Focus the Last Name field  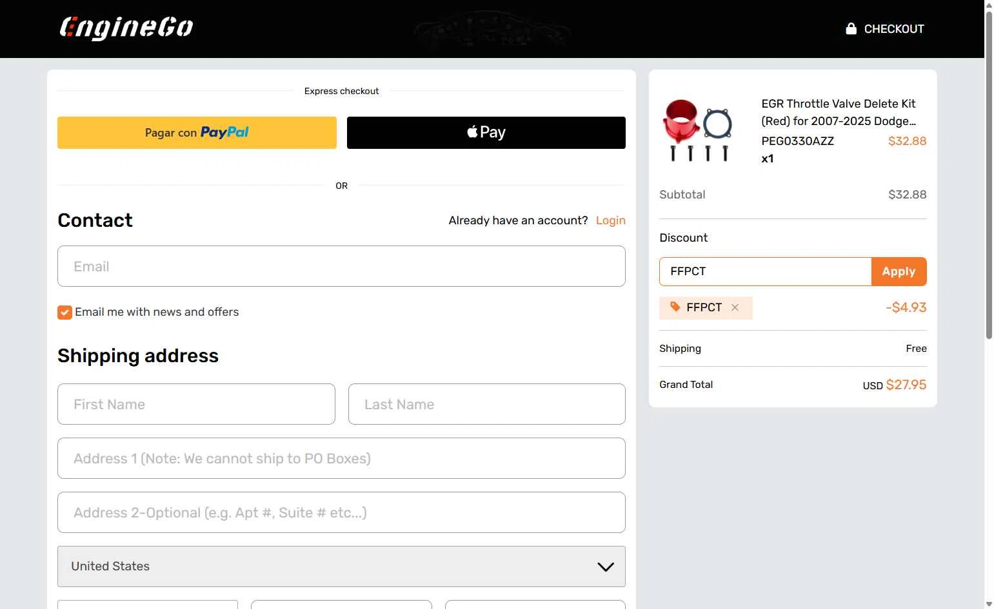(x=487, y=404)
